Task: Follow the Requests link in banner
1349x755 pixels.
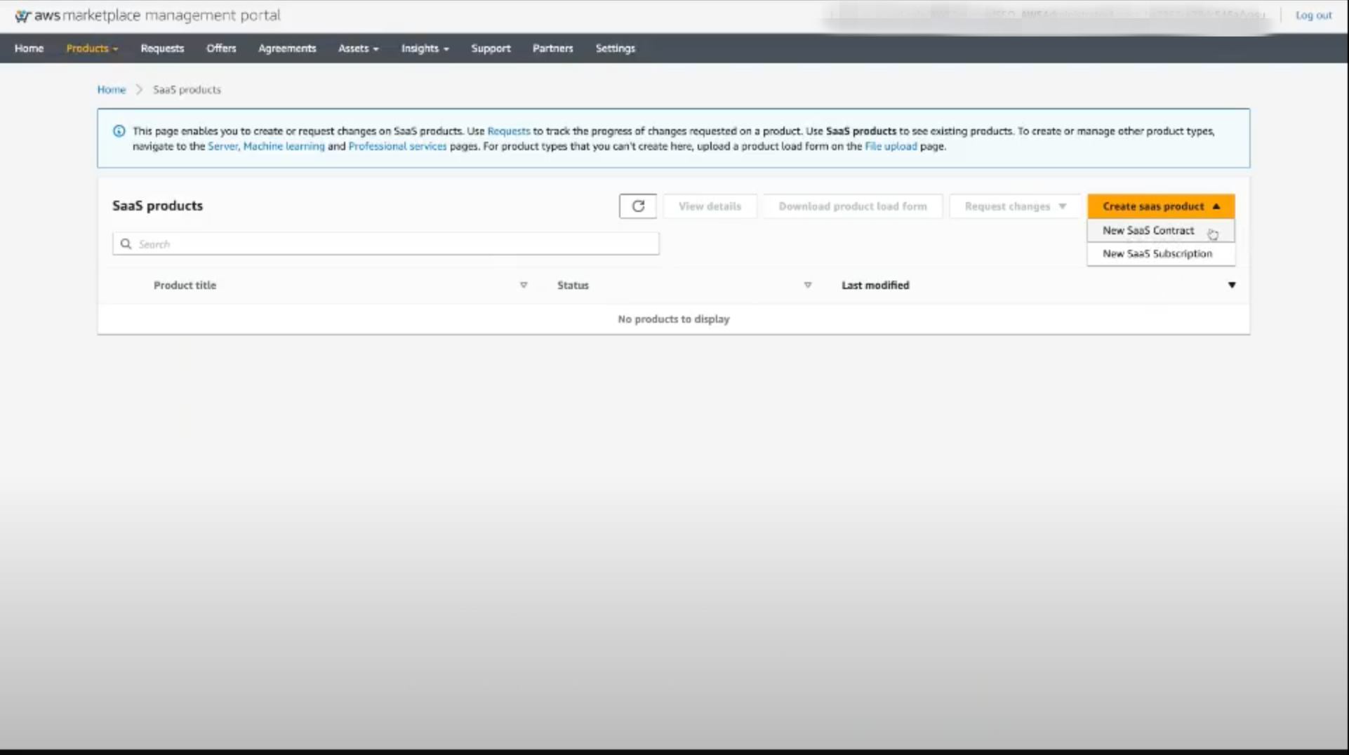Action: click(x=509, y=131)
